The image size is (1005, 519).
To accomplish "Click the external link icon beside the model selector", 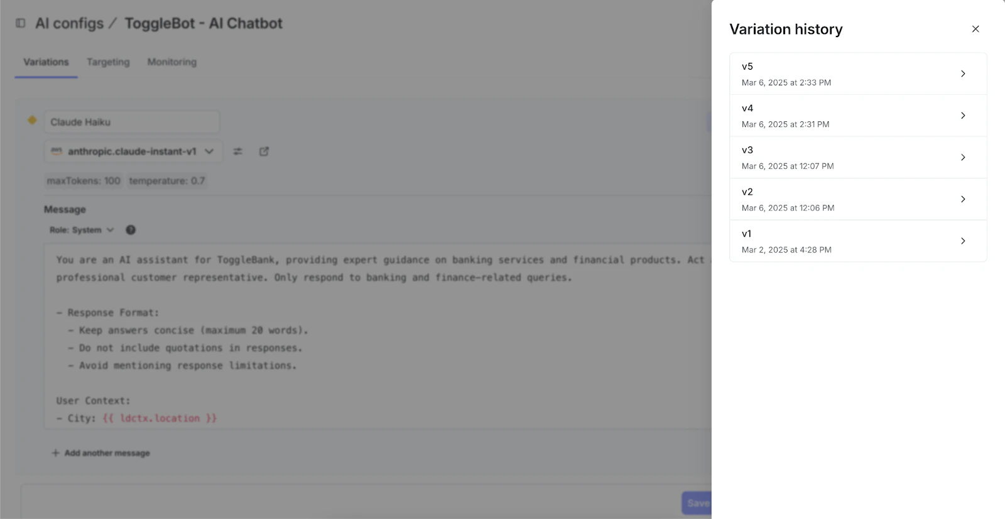I will 264,151.
